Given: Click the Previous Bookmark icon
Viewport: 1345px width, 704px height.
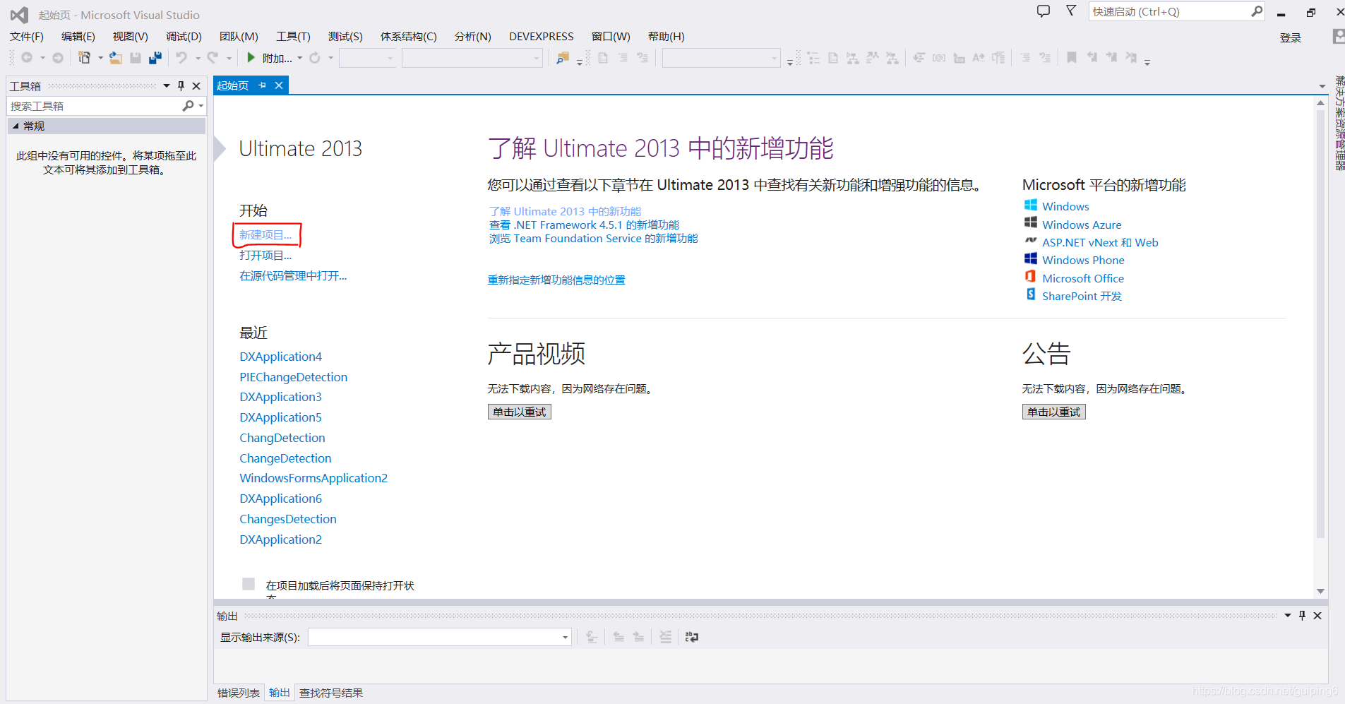Looking at the screenshot, I should [1092, 58].
